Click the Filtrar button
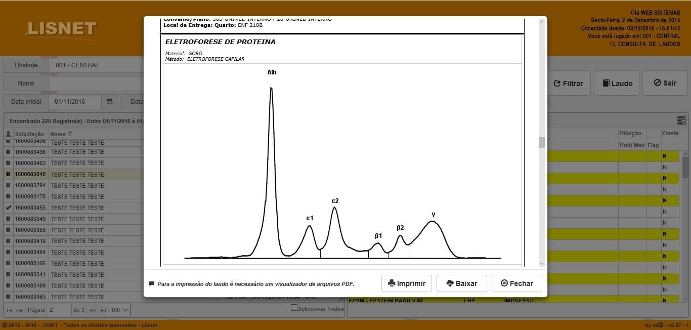The width and height of the screenshot is (691, 330). 568,83
